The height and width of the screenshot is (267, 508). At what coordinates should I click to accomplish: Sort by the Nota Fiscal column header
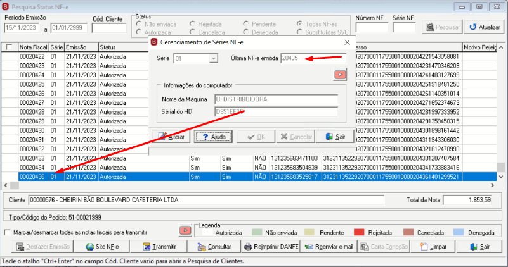click(34, 47)
